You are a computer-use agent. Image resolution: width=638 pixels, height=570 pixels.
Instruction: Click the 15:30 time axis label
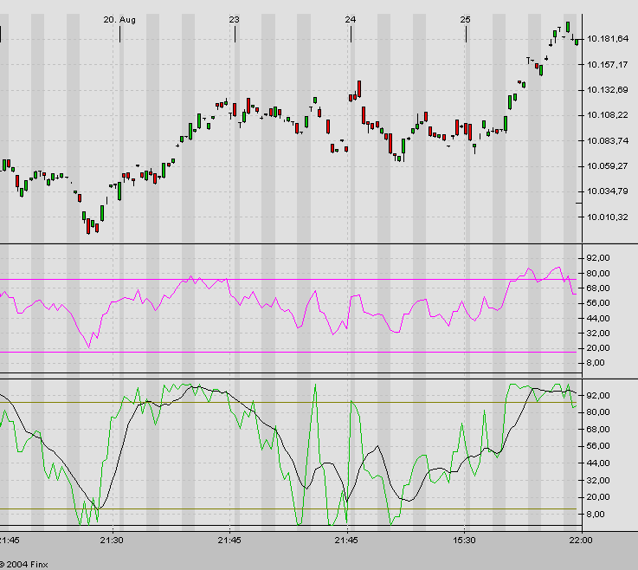coord(466,541)
